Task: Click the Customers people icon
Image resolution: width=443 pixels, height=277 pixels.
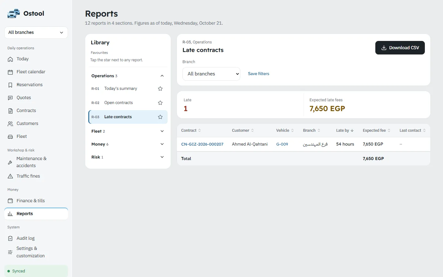Action: click(x=10, y=124)
